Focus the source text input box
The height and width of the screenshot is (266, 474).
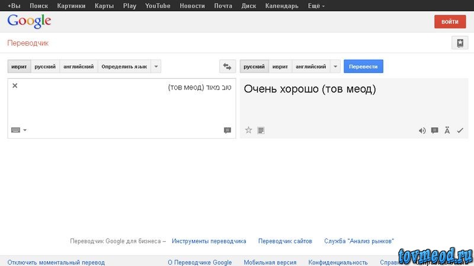[x=122, y=108]
